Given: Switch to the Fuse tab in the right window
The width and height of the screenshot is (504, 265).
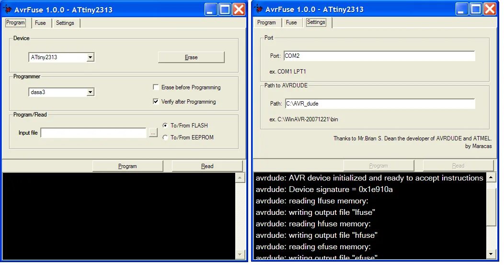Looking at the screenshot, I should [291, 22].
